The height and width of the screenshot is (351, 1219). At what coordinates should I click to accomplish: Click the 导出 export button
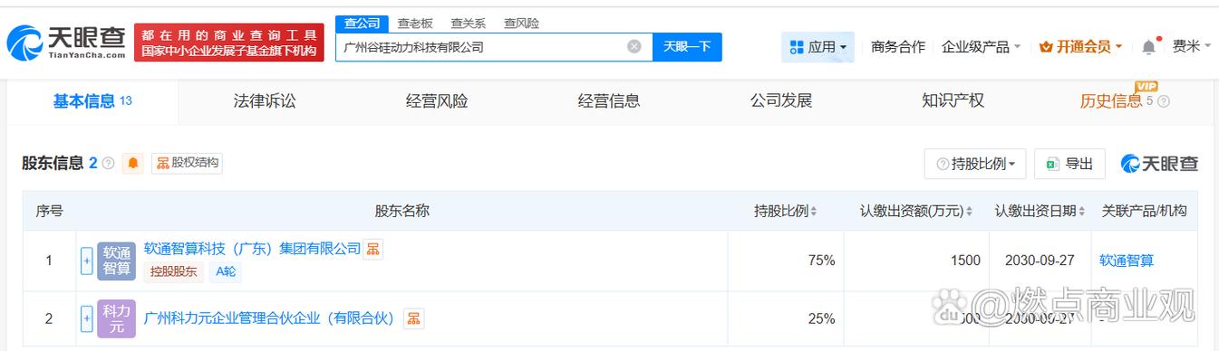tap(1069, 164)
